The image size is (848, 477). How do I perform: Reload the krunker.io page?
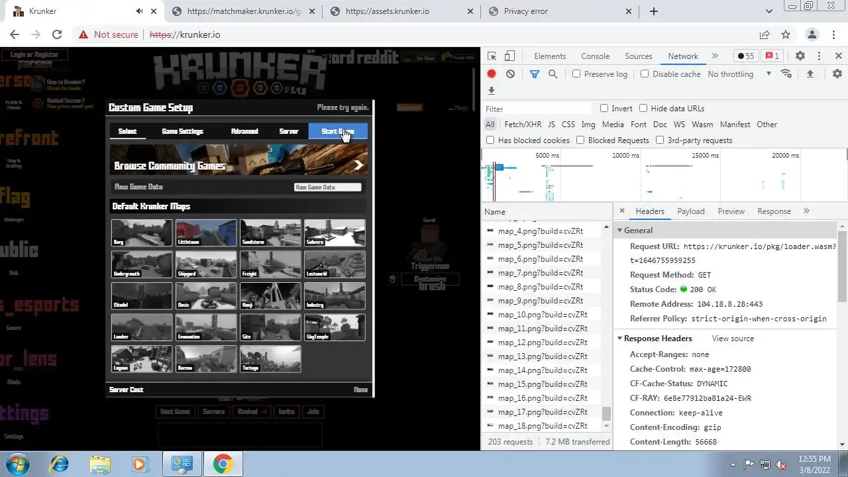tap(57, 34)
